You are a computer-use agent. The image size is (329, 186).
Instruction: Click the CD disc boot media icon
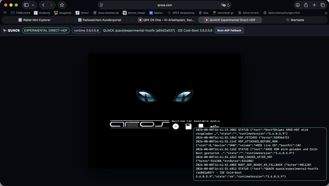176,126
